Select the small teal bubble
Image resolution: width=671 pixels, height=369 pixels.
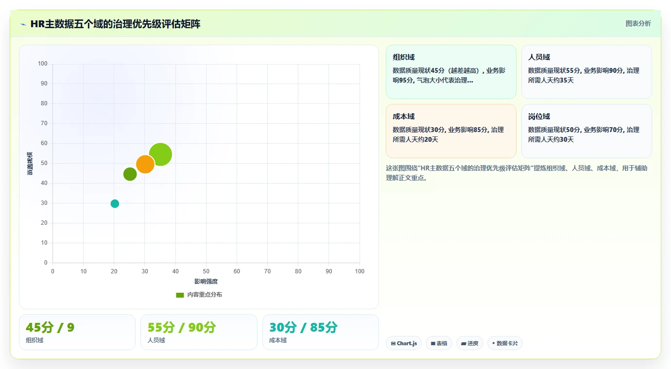point(115,203)
